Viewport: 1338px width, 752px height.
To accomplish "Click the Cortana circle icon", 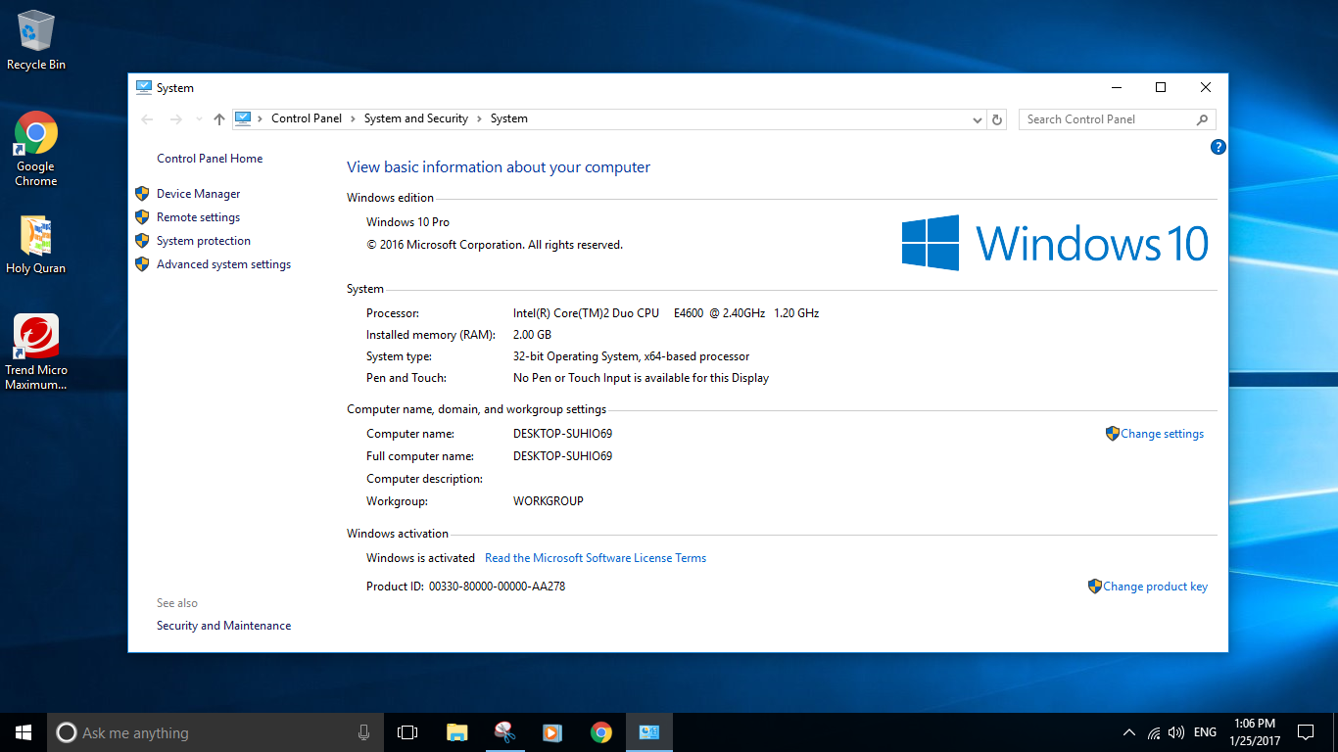I will coord(66,732).
